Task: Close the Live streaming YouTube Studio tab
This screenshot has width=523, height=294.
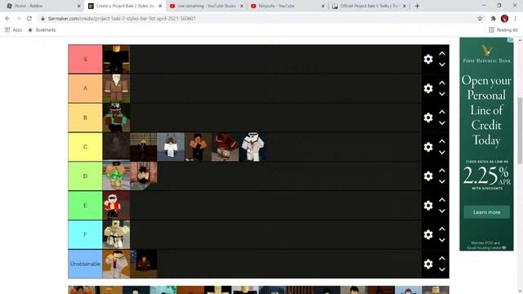Action: [242, 6]
